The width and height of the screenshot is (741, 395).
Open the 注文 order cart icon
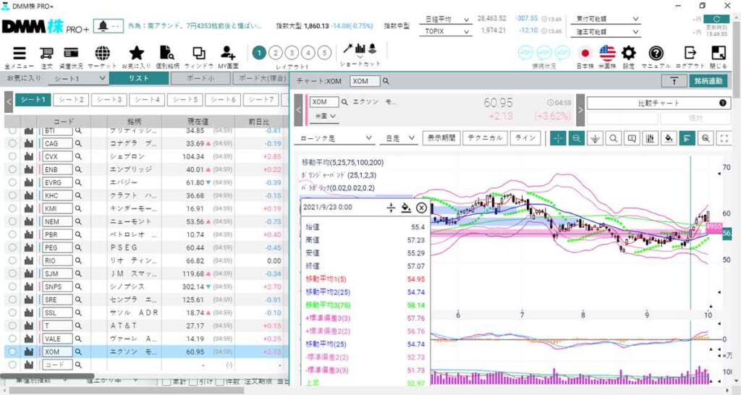tap(47, 54)
